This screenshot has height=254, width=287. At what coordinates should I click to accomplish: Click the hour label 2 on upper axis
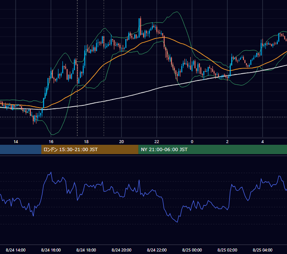227,141
